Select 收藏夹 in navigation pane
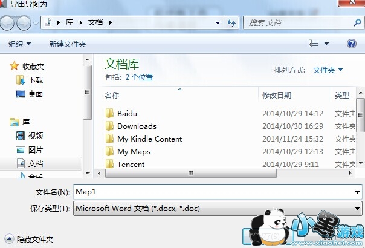365x248 pixels. click(x=33, y=66)
